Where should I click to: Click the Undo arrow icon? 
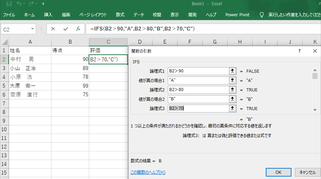(19, 4)
